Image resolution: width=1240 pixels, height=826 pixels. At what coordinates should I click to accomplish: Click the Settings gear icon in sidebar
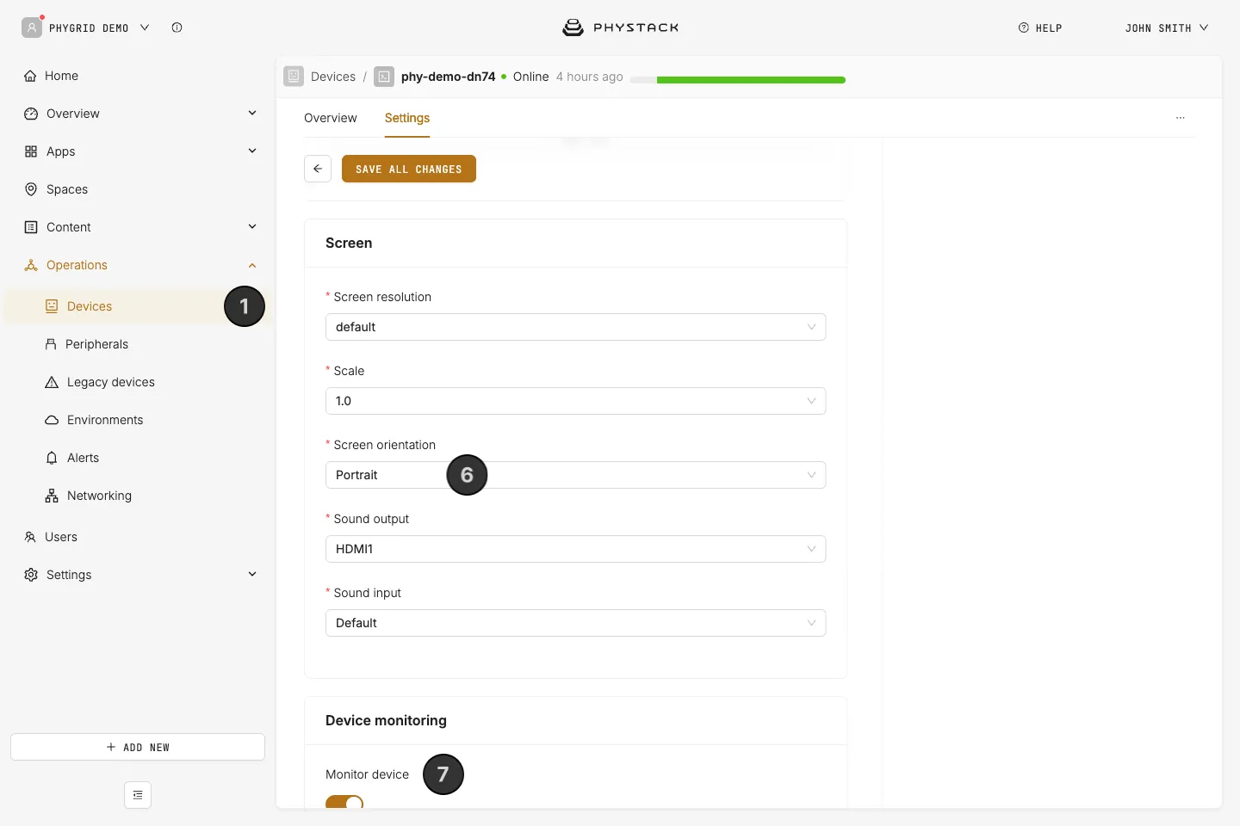31,575
